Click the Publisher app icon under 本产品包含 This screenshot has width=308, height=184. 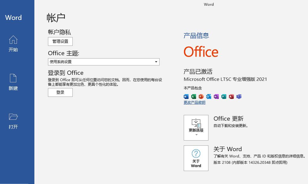coord(224,97)
